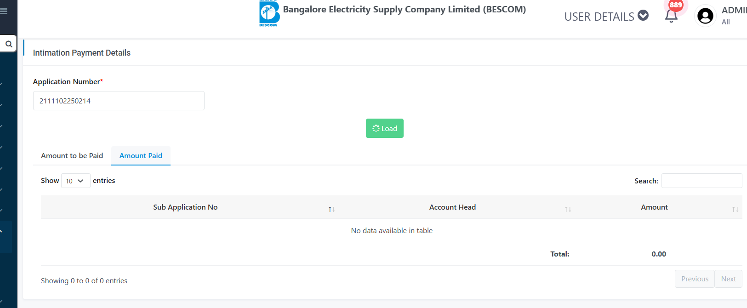Image resolution: width=747 pixels, height=308 pixels.
Task: Click the BESCOM logo
Action: pyautogui.click(x=269, y=13)
